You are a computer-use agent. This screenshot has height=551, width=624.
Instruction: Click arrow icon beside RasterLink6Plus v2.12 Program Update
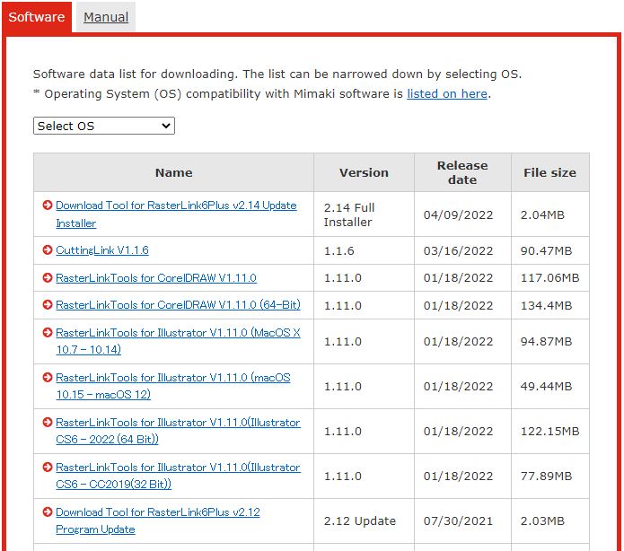[48, 512]
